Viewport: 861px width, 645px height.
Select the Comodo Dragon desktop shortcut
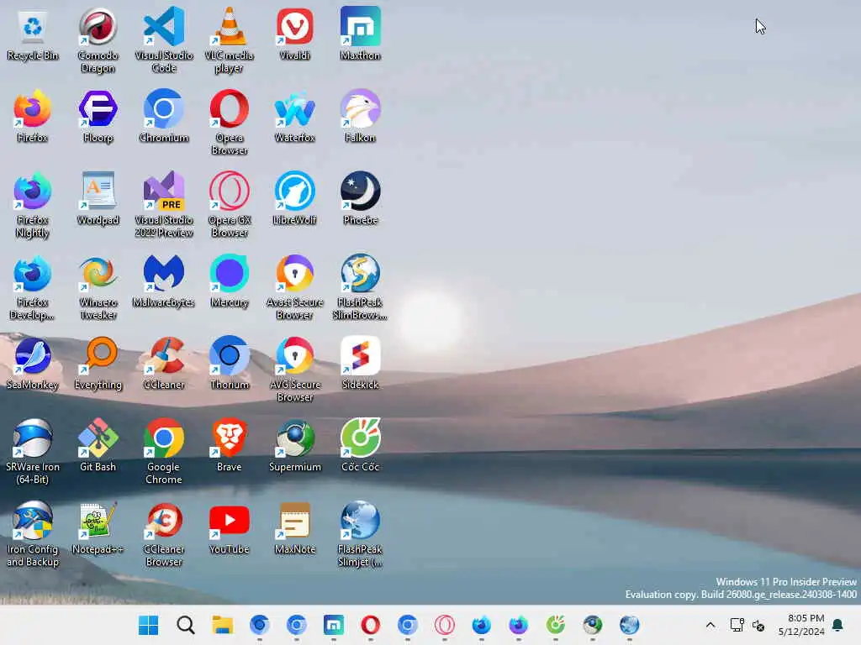click(98, 40)
